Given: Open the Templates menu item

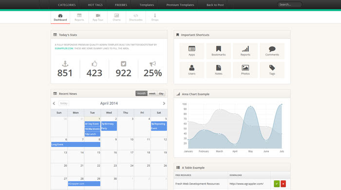Looking at the screenshot, I should click(x=147, y=5).
